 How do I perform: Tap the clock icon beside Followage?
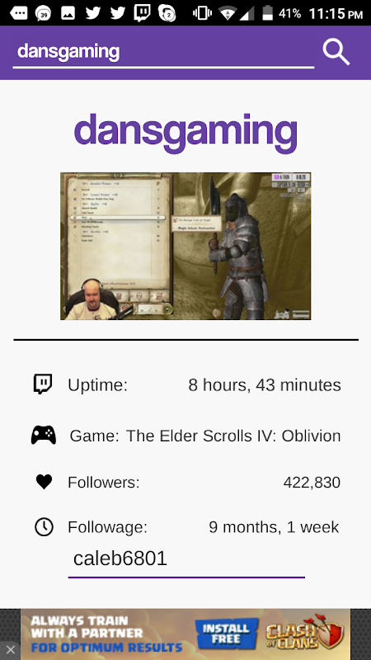44,526
